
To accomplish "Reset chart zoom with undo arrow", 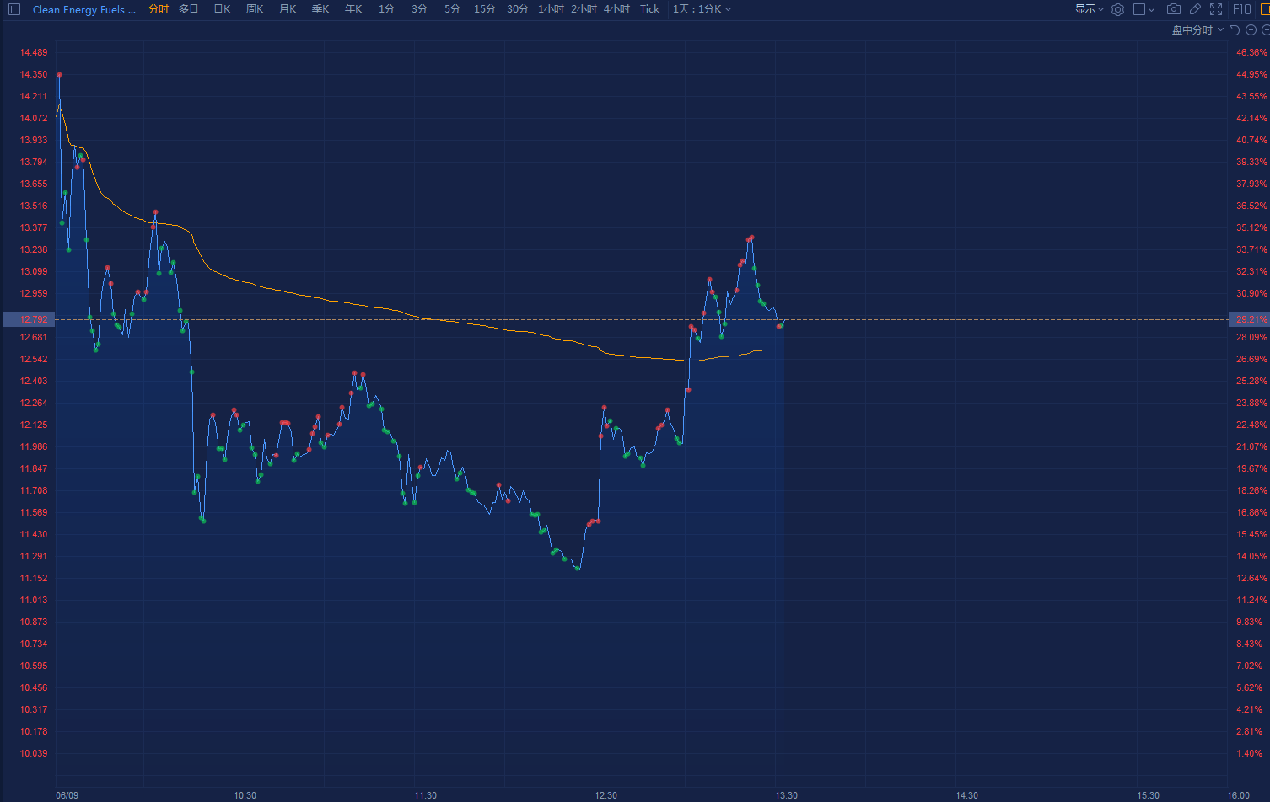I will (x=1235, y=29).
